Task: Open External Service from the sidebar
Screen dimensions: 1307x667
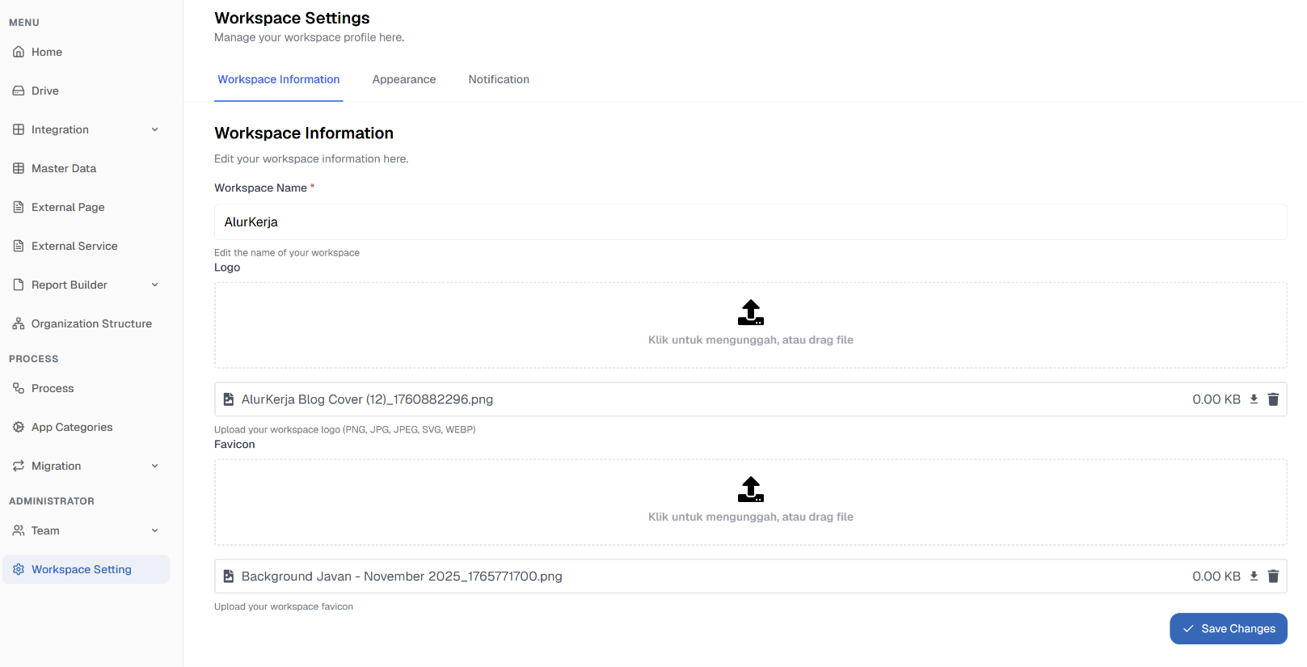Action: tap(86, 246)
